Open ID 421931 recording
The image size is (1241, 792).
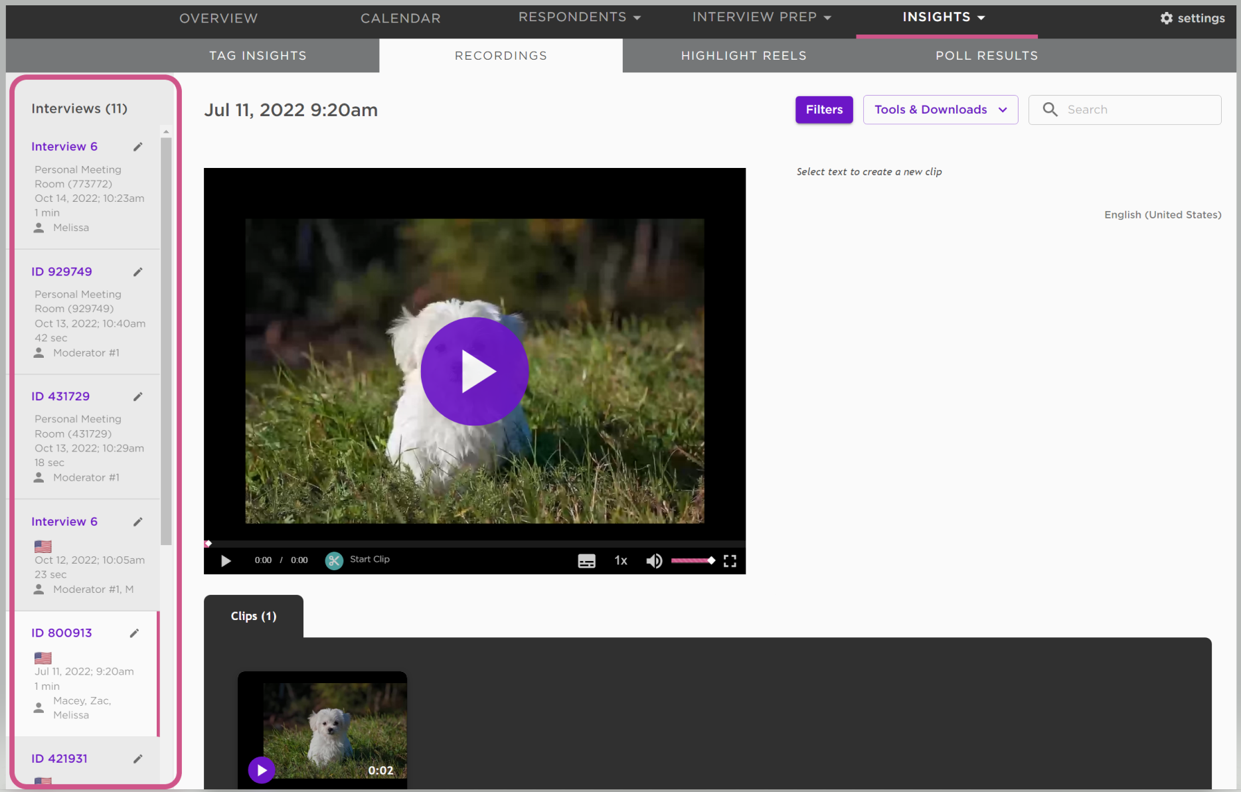pyautogui.click(x=59, y=758)
